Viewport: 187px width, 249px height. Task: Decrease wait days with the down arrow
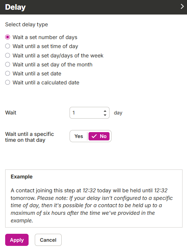click(105, 115)
